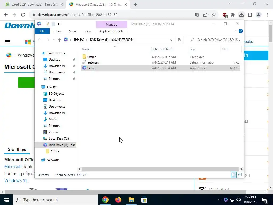The image size is (273, 205).
Task: Open Pictures under Quick access
Action: (54, 79)
